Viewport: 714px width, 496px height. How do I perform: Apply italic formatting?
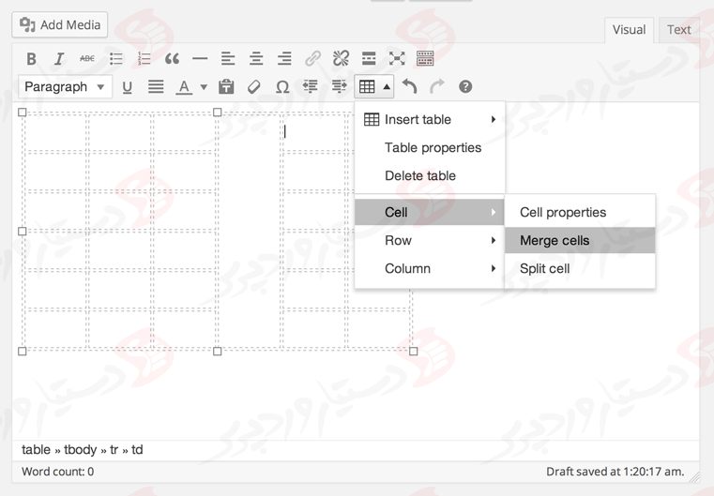[x=58, y=58]
